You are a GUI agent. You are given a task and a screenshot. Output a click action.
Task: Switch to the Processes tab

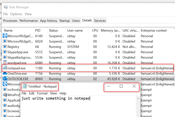10,21
